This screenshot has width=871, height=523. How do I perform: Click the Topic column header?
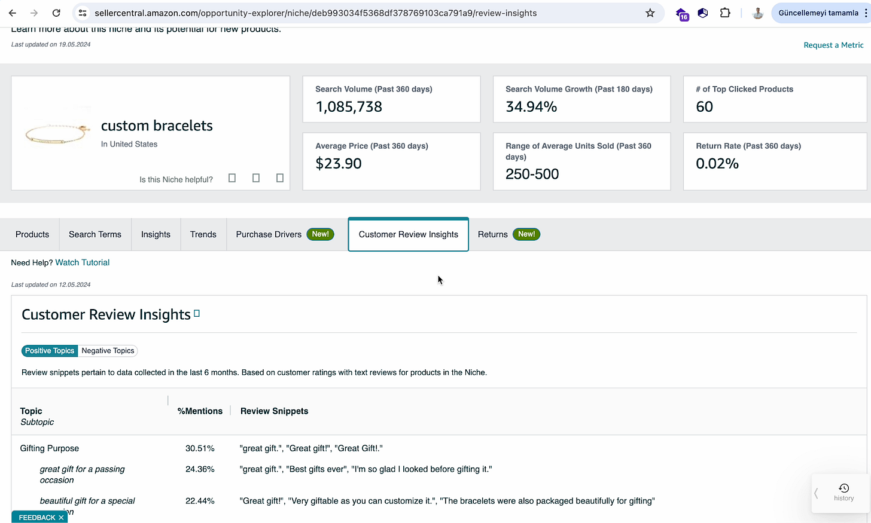(x=31, y=411)
